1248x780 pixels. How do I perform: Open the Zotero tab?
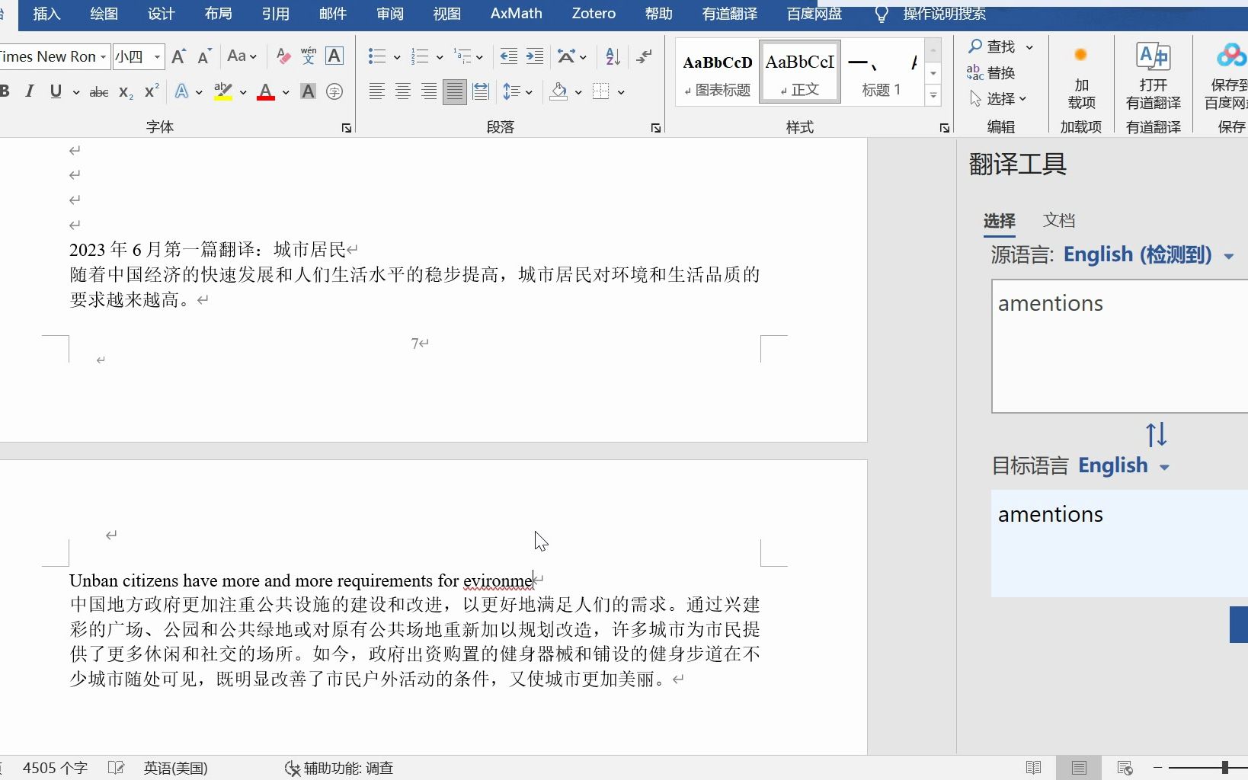(594, 14)
